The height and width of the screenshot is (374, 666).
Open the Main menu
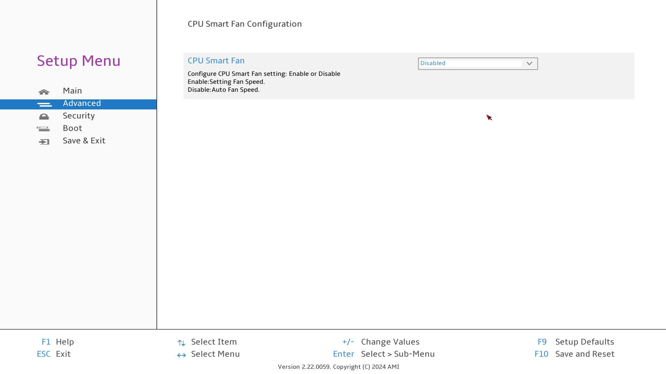pos(72,91)
